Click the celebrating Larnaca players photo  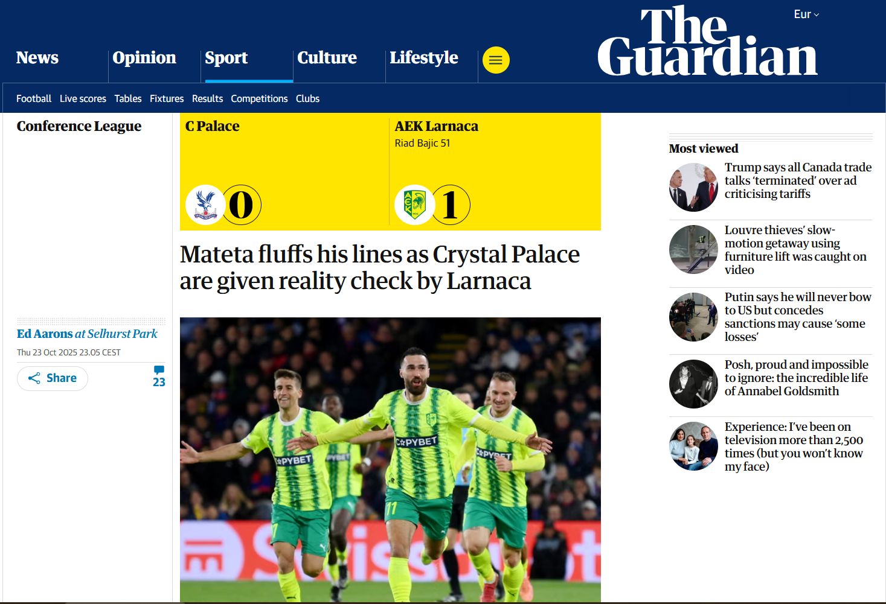click(390, 459)
